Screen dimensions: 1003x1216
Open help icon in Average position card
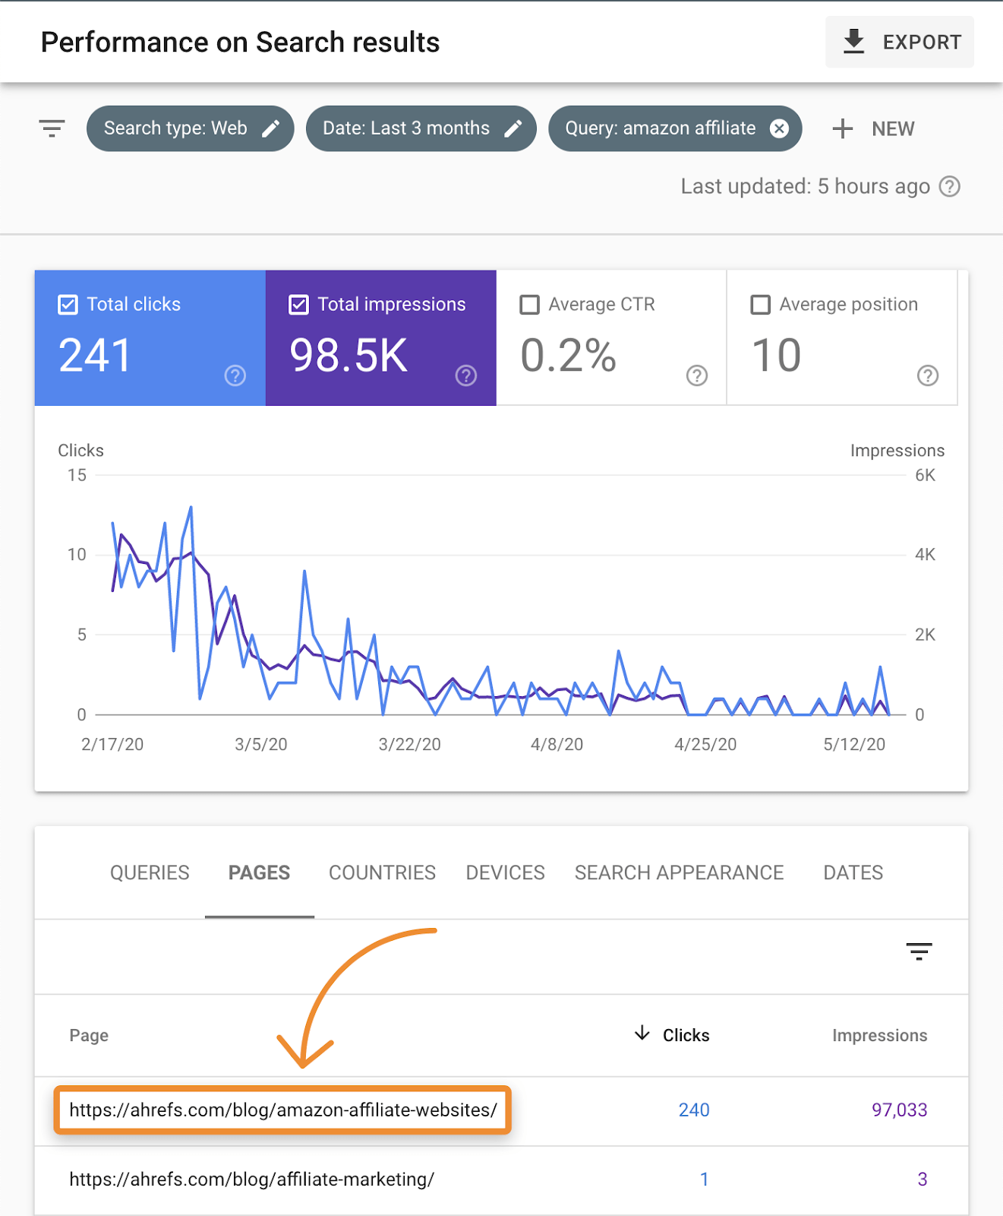(928, 375)
